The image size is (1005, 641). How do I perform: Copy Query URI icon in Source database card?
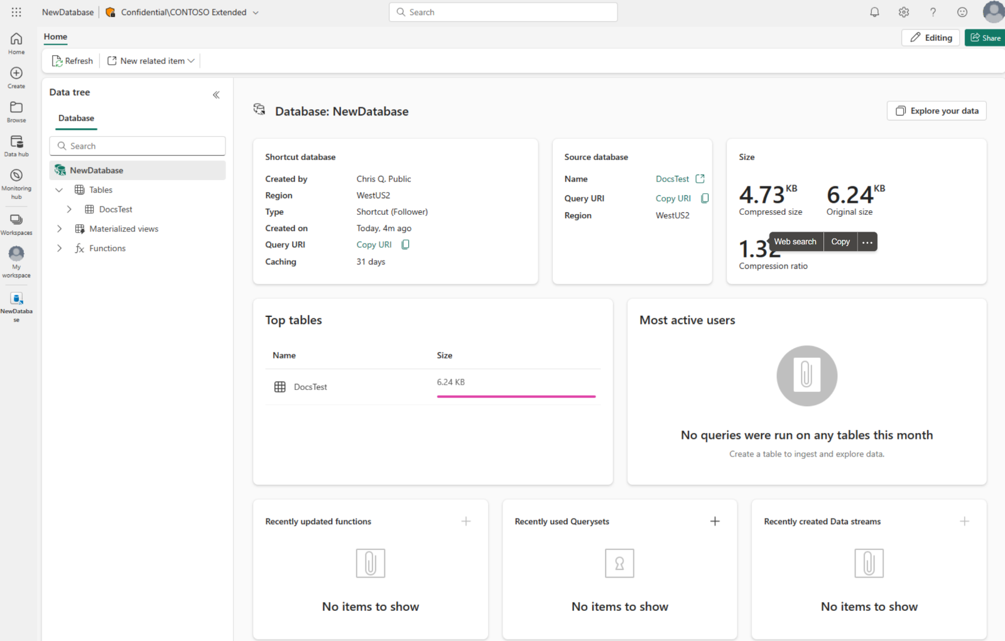(x=705, y=198)
